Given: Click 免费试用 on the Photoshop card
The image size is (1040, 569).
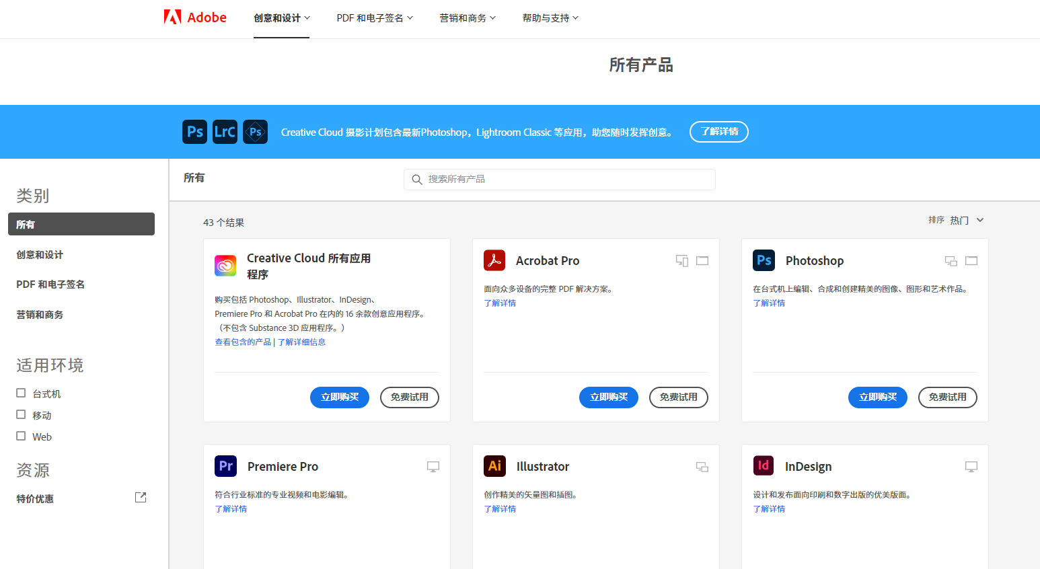Looking at the screenshot, I should pos(947,397).
